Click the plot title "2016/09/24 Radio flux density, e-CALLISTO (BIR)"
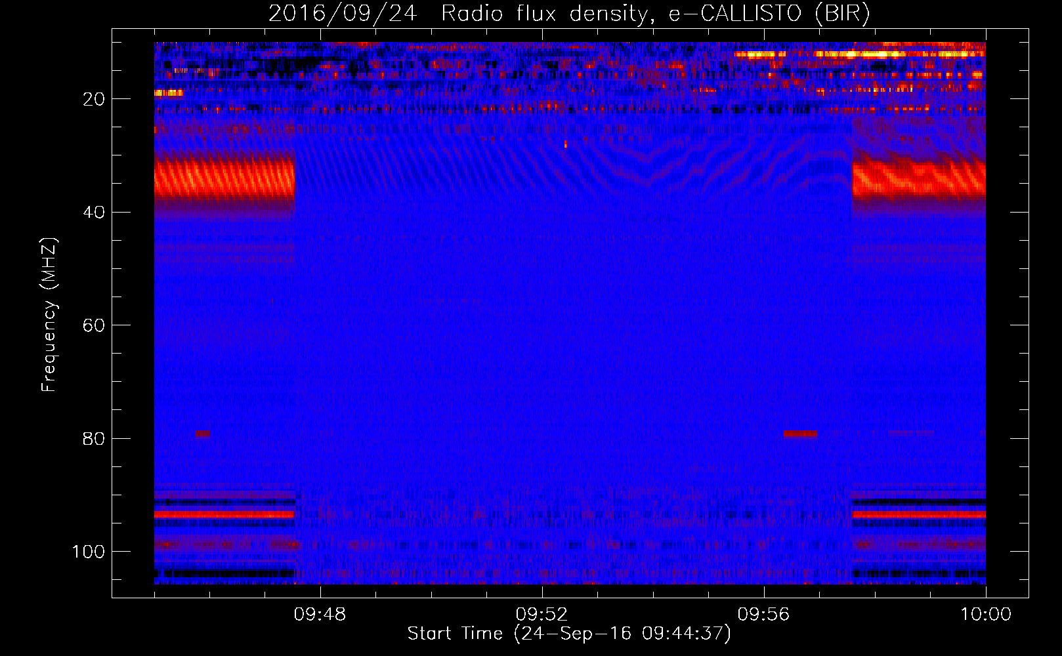The height and width of the screenshot is (656, 1062). (x=569, y=13)
